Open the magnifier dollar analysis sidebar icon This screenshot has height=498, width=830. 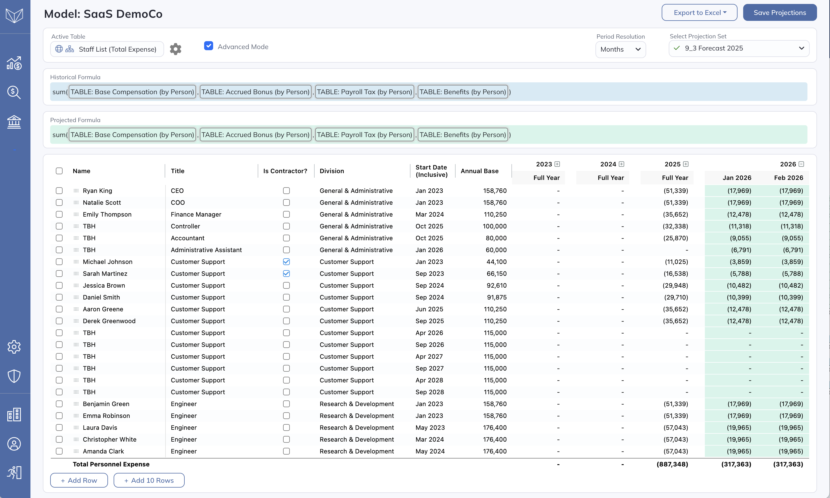point(14,92)
